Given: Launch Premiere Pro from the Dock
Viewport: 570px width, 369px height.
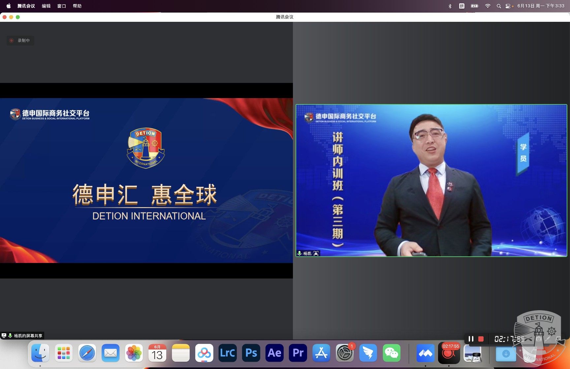Looking at the screenshot, I should click(x=298, y=353).
